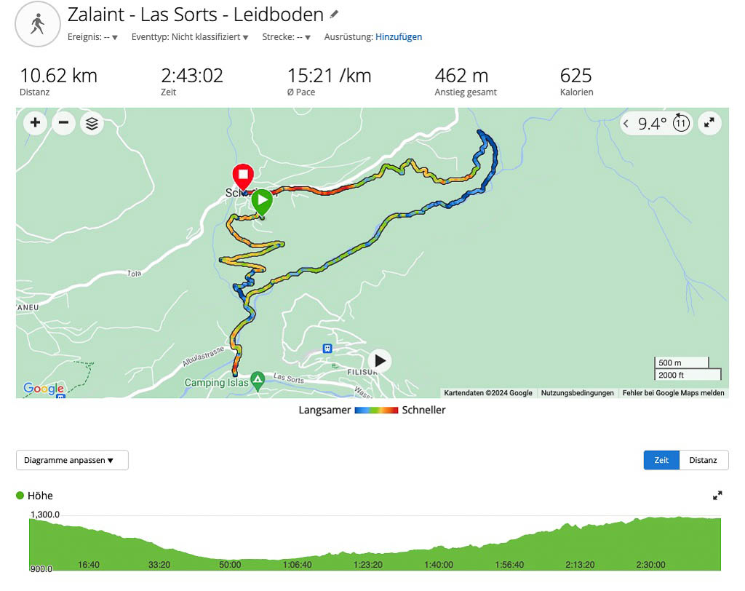Viewport: 745px width, 591px height.
Task: Play the route animation on map
Action: 379,361
